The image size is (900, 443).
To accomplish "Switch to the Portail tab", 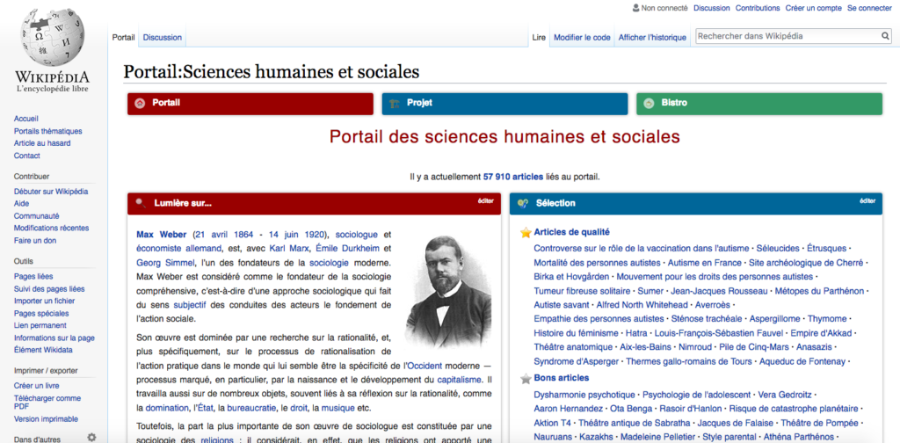I will pyautogui.click(x=123, y=37).
